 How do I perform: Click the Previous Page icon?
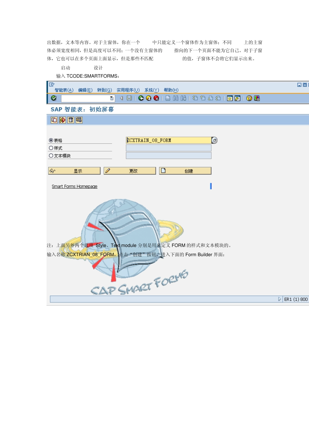pyautogui.click(x=203, y=98)
